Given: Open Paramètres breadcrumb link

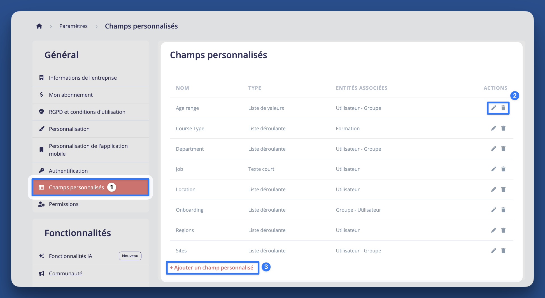Looking at the screenshot, I should click(73, 26).
